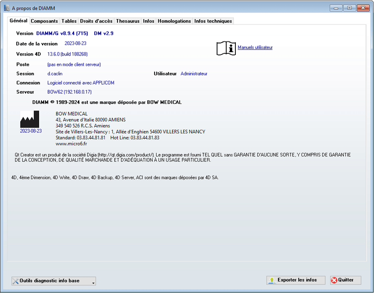Screen dimensions: 374x293
Task: Click the Version 4D label
Action: point(28,54)
